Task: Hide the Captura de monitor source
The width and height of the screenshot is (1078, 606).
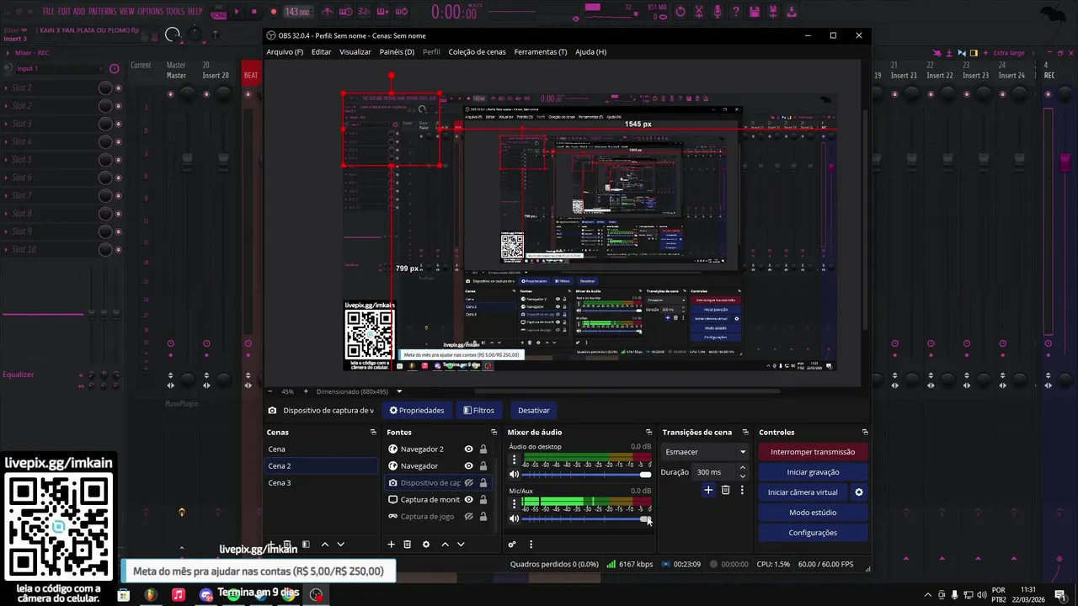Action: (469, 500)
